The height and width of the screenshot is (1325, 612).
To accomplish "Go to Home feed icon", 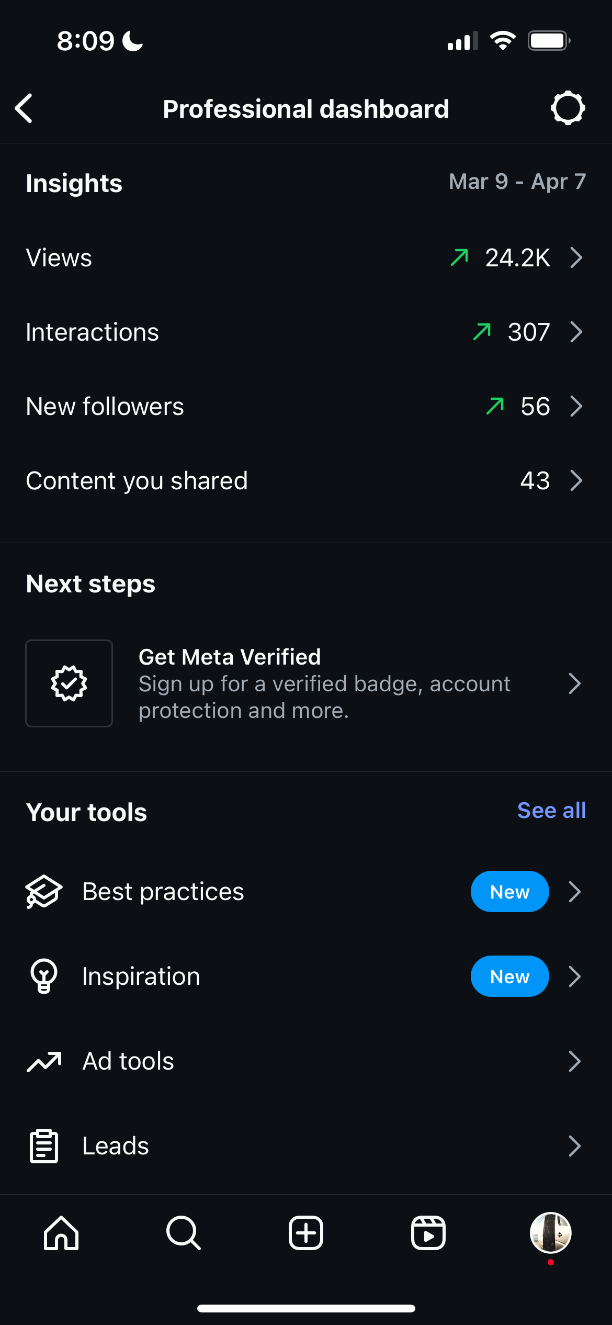I will tap(61, 1233).
